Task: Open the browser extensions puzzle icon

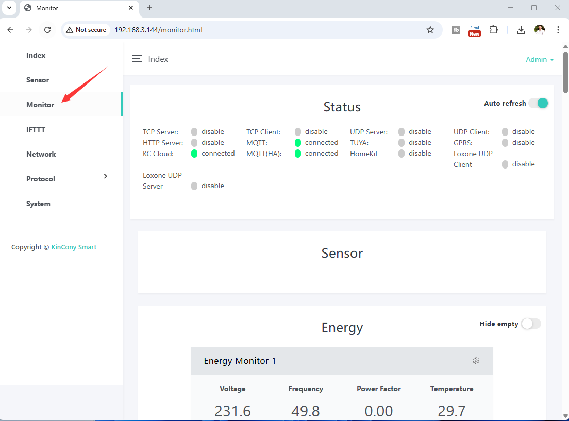Action: (493, 30)
